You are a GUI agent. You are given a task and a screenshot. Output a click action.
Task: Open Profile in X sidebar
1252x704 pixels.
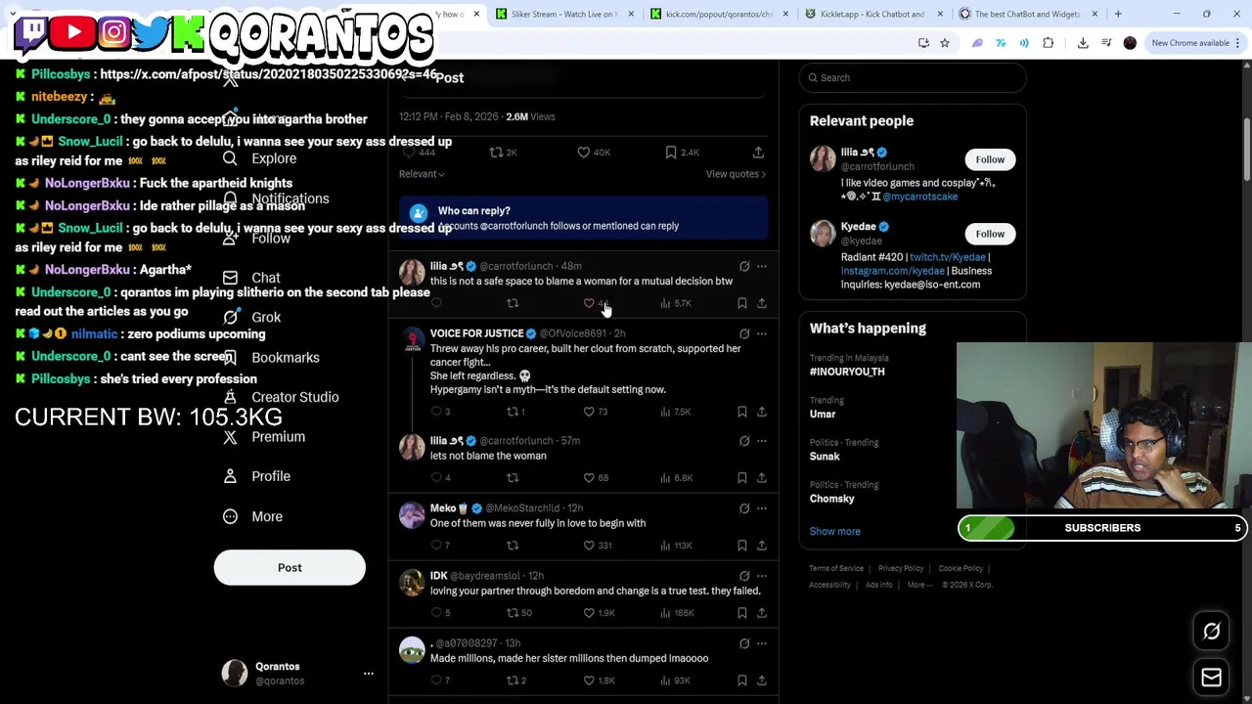(256, 476)
